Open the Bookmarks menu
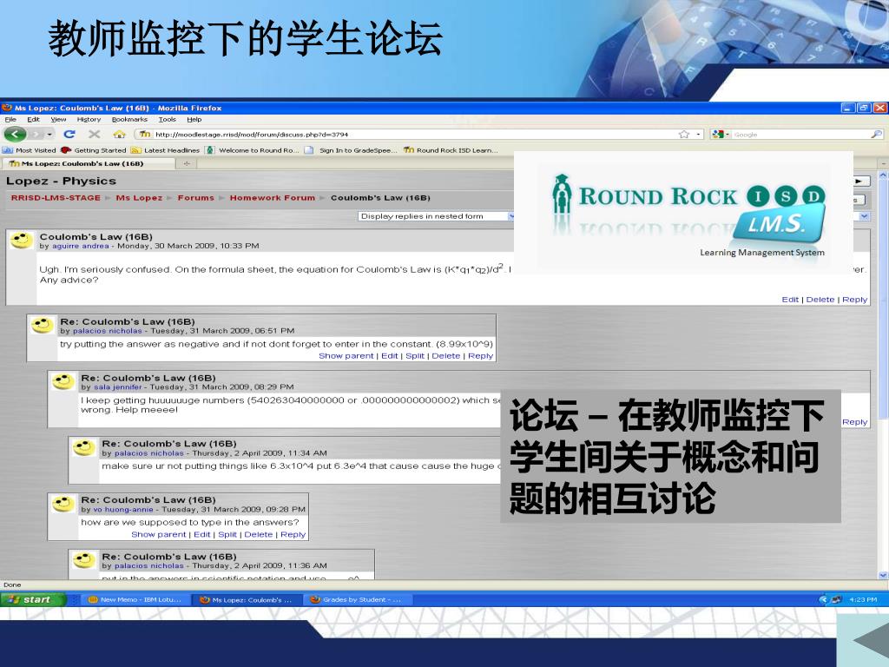 pos(129,120)
